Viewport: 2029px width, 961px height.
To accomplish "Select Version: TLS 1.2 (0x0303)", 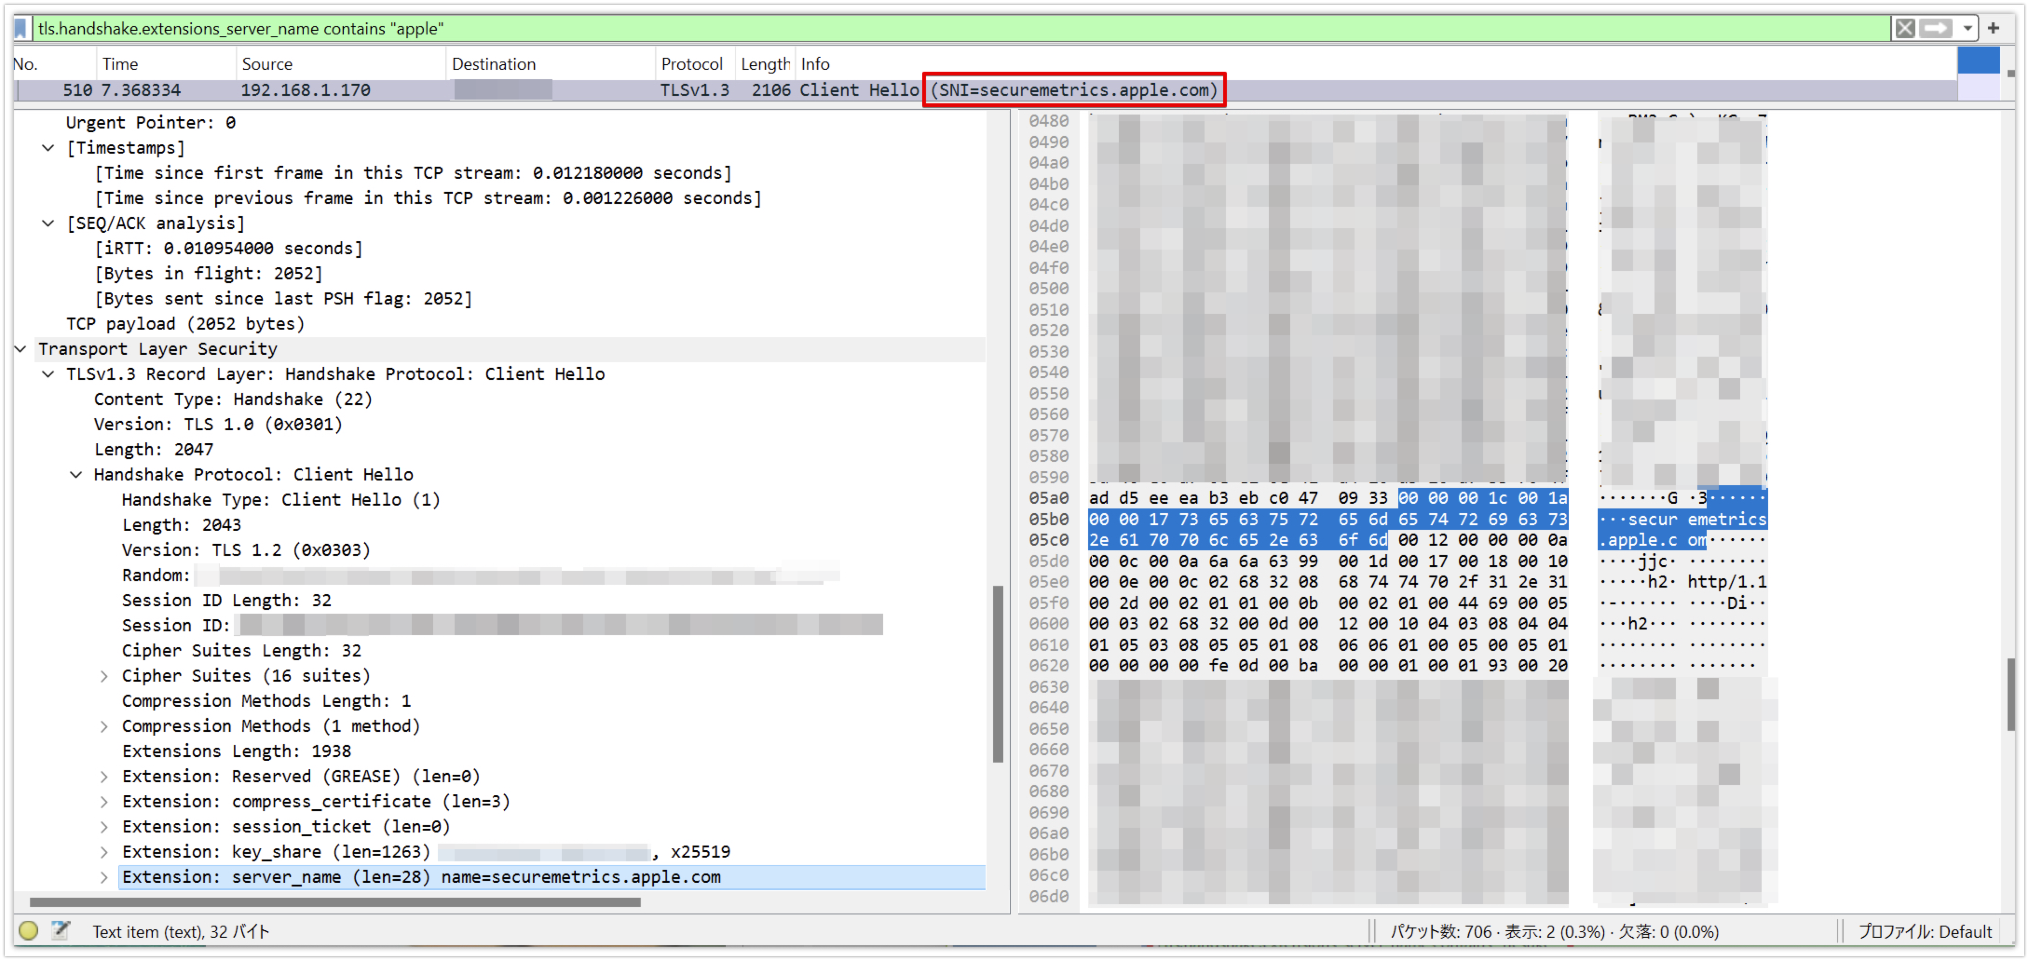I will tap(246, 550).
